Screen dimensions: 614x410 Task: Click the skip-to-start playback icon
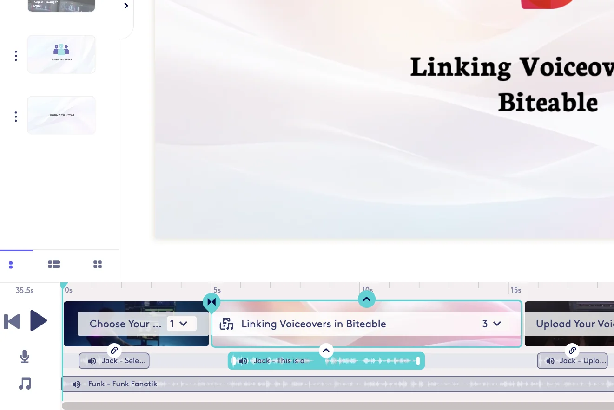(x=12, y=320)
